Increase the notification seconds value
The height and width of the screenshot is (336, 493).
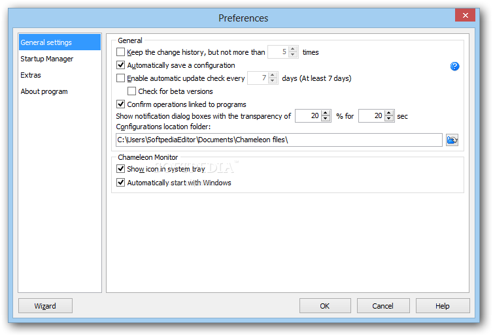tap(390, 113)
